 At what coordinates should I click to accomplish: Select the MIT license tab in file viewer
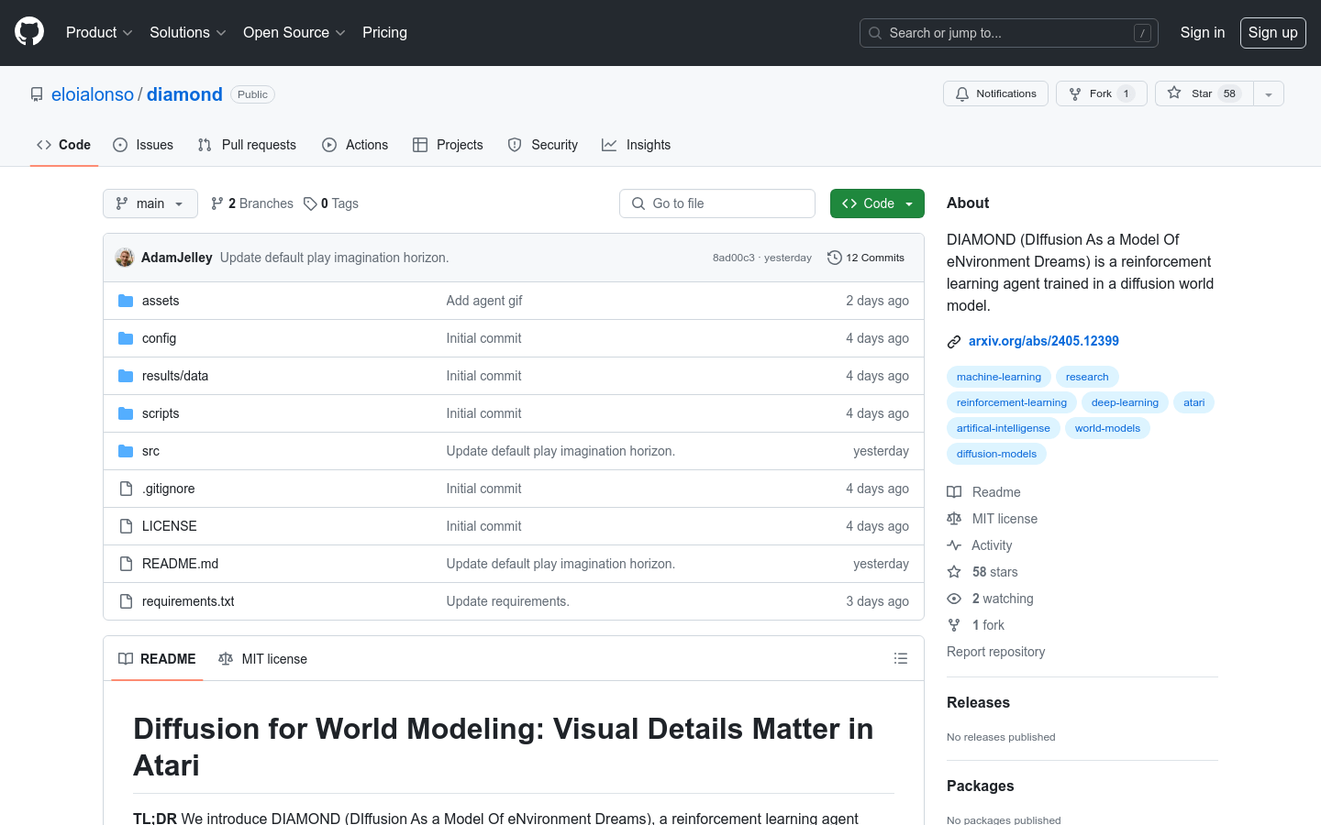262,659
